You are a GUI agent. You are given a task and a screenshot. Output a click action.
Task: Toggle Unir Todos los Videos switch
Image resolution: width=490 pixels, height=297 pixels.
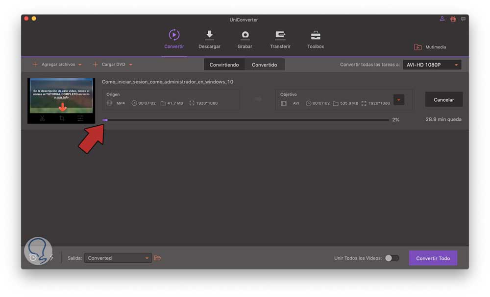(392, 258)
